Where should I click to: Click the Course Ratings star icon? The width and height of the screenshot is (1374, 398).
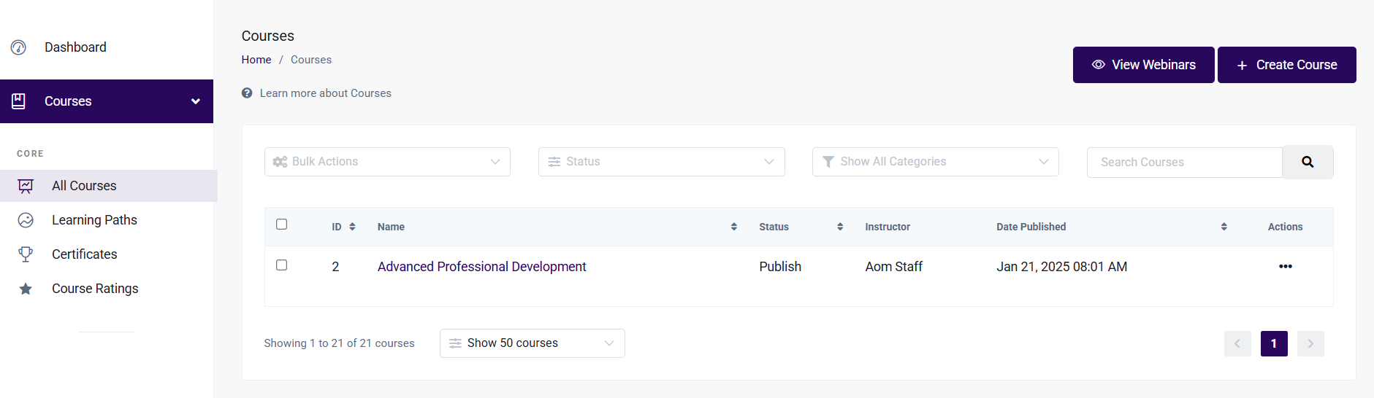point(26,289)
